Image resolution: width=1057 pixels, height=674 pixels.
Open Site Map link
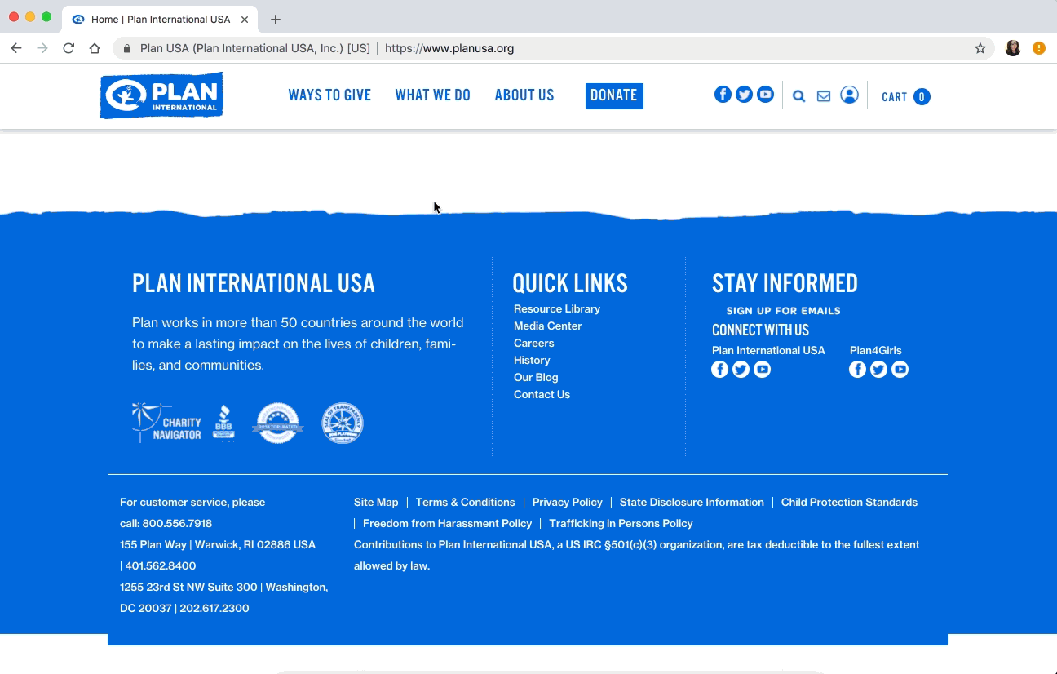[x=376, y=502]
